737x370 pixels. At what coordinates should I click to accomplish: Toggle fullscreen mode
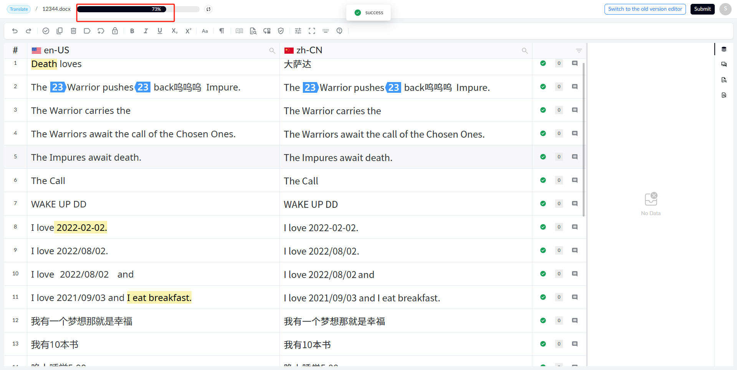[312, 31]
